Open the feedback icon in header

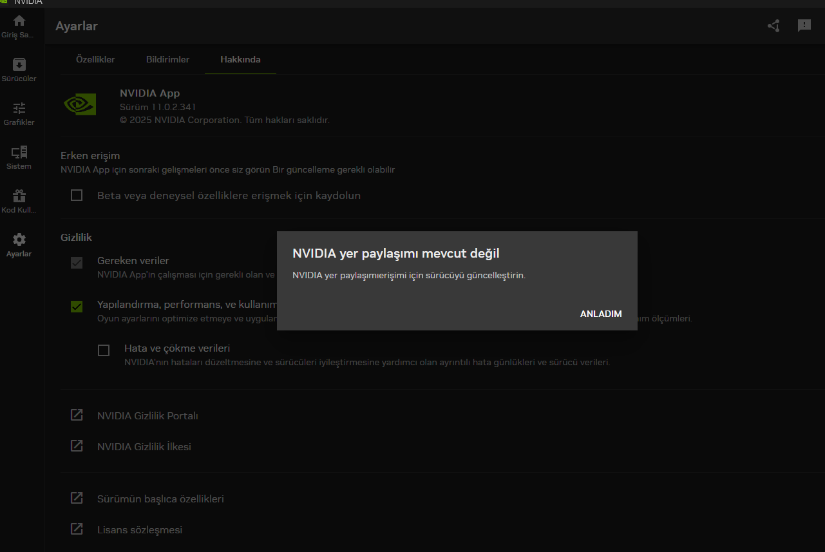pos(804,26)
